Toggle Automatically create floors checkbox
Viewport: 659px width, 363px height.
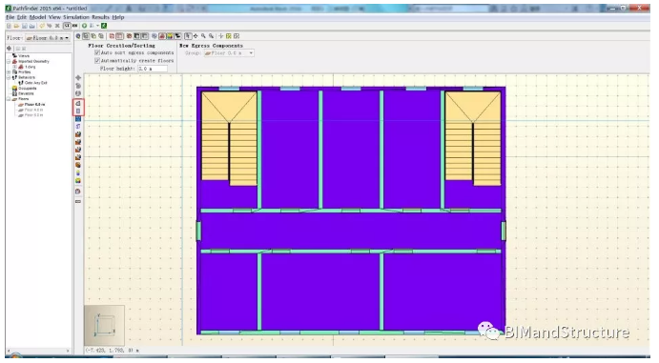97,60
